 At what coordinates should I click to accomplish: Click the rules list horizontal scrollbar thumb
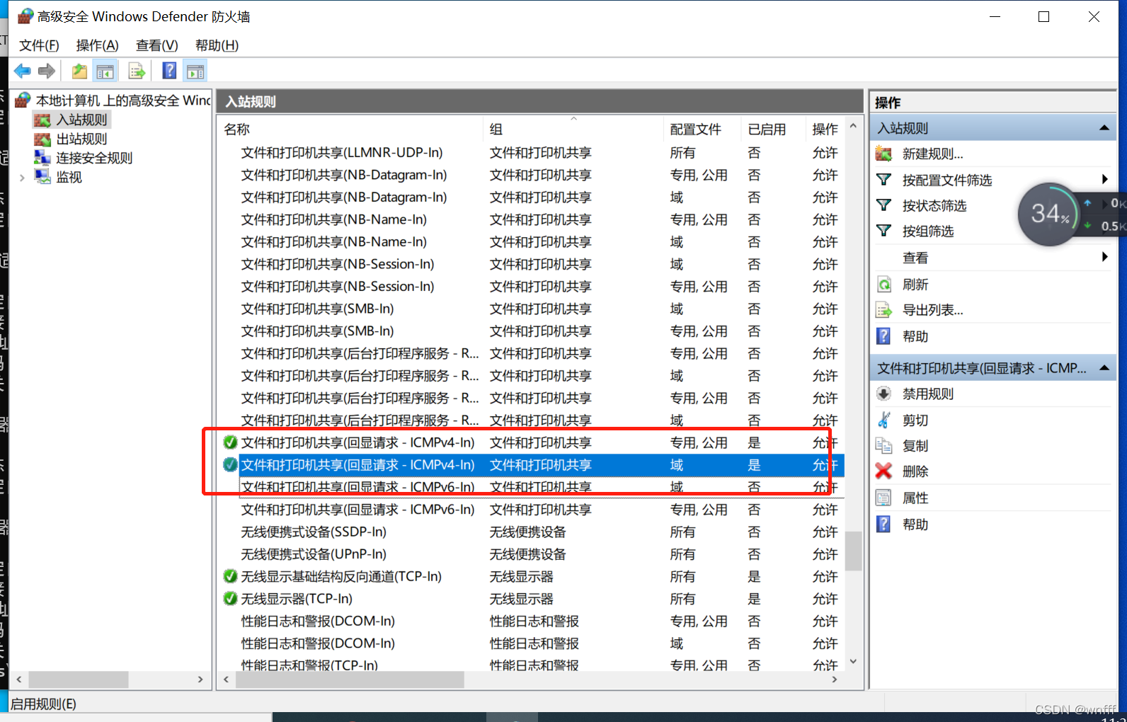click(x=350, y=679)
